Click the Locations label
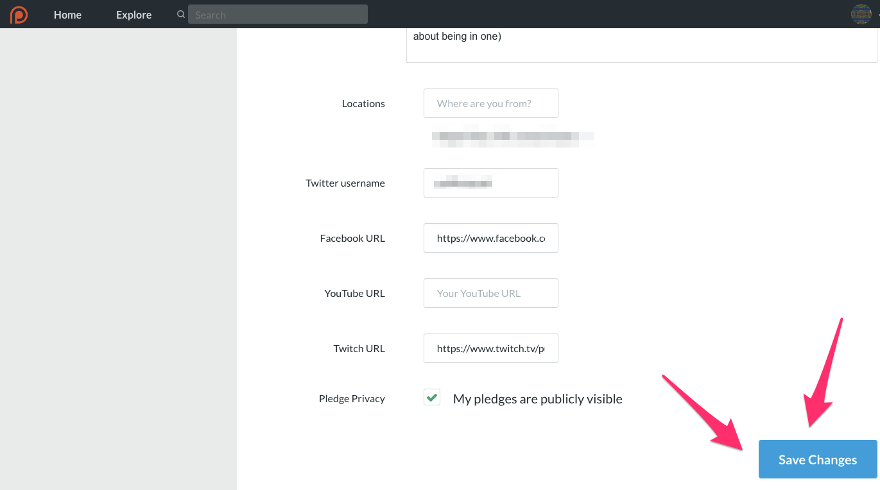 363,103
